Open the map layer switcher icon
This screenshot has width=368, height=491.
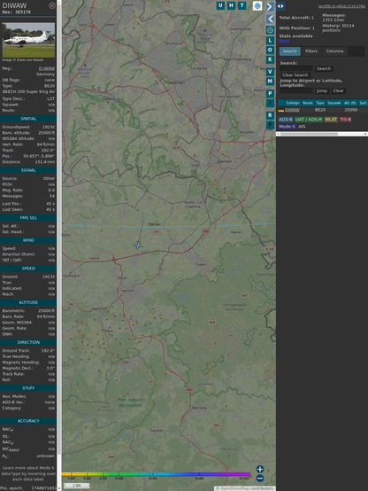[x=257, y=5]
